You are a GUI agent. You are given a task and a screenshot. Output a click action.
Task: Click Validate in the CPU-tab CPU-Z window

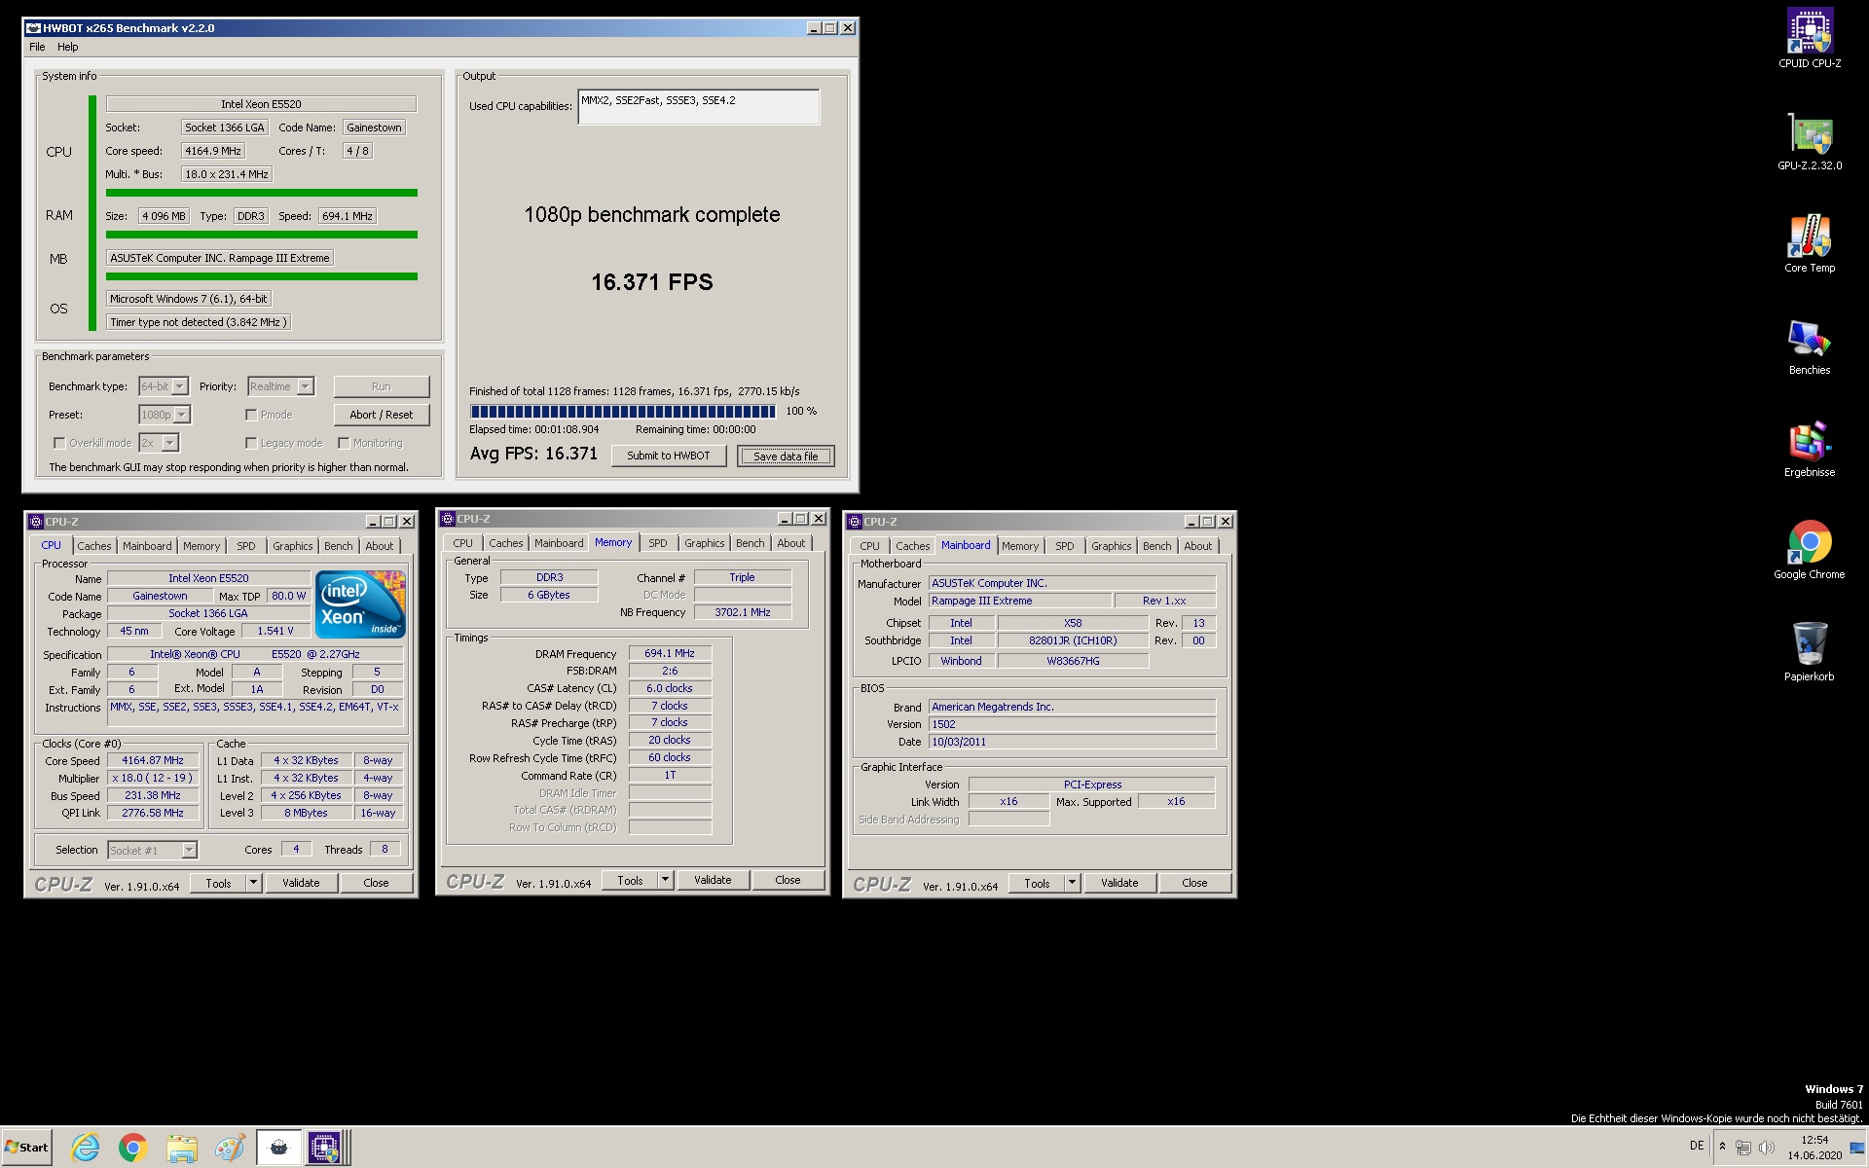(x=301, y=883)
